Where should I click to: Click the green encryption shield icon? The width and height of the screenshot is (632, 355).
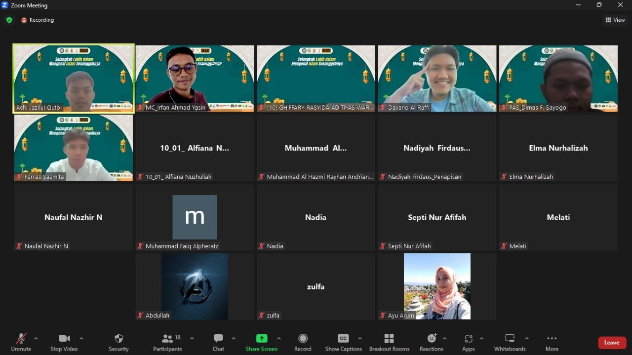(9, 20)
